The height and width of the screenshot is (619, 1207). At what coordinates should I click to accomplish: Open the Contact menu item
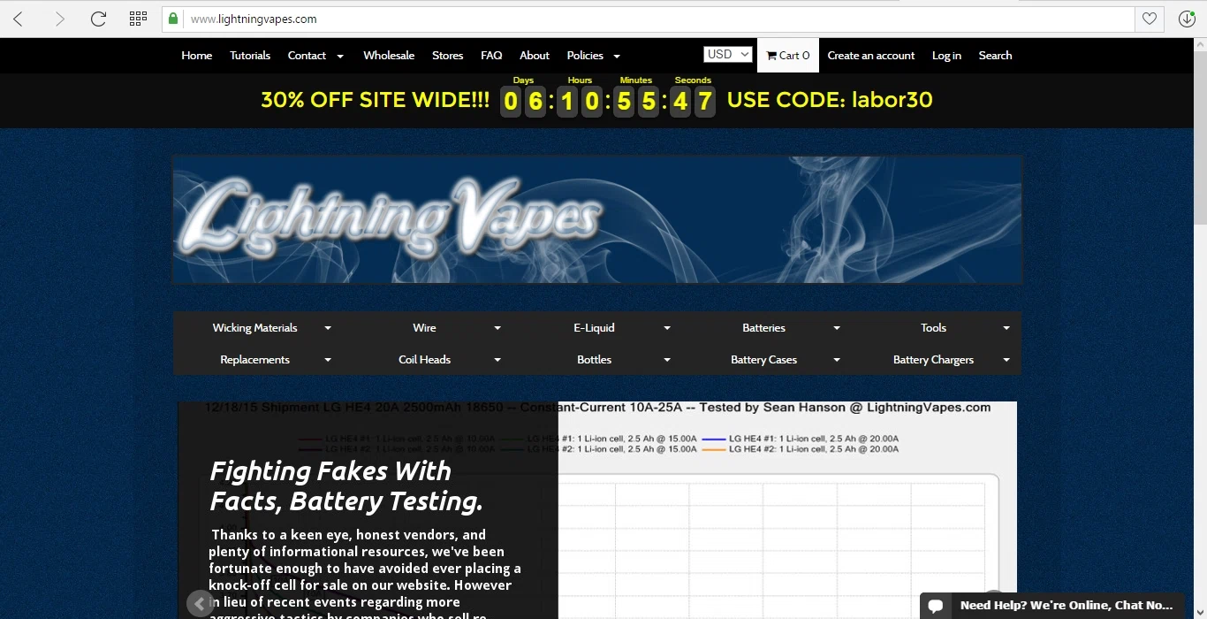(x=307, y=55)
